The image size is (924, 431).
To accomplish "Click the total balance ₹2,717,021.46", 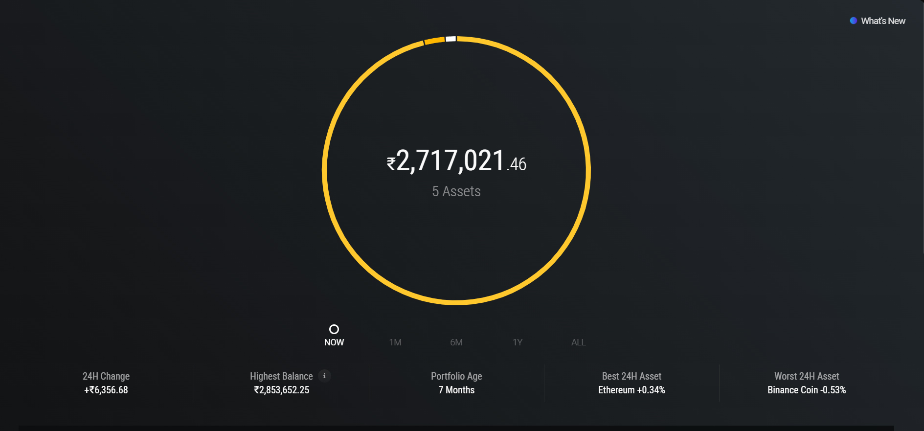I will [x=456, y=161].
